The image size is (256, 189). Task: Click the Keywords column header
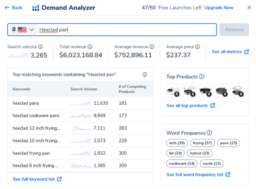(21, 89)
